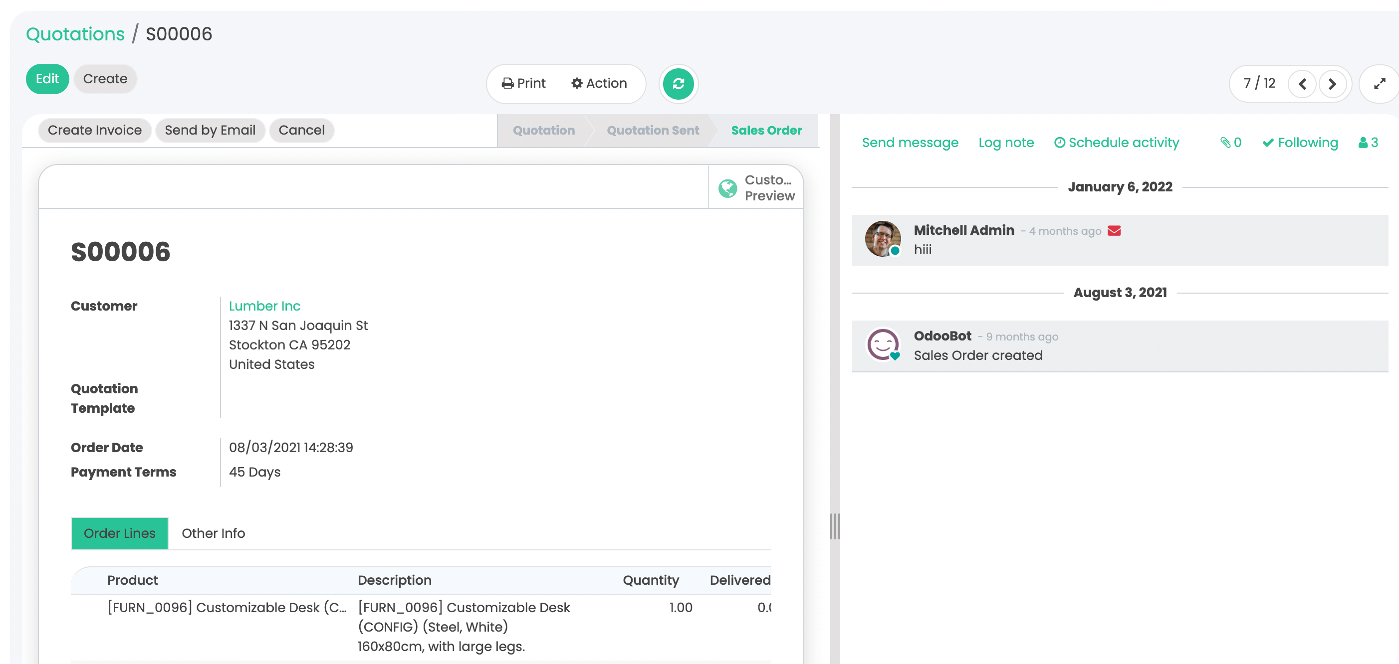
Task: Open followers list person icon
Action: (x=1368, y=143)
